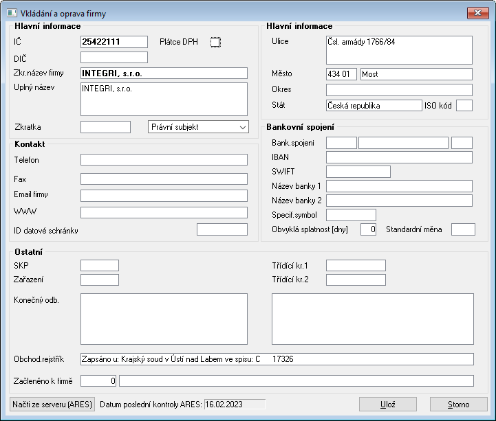Toggle the Plátce DPH checkbox
The height and width of the screenshot is (421, 496).
pyautogui.click(x=215, y=42)
